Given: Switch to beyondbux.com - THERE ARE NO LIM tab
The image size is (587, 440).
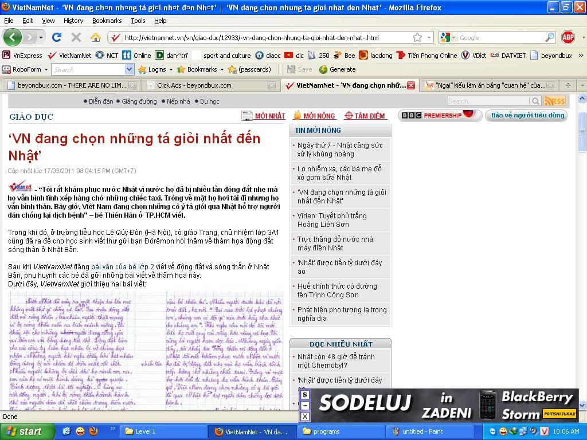Looking at the screenshot, I should [72, 85].
